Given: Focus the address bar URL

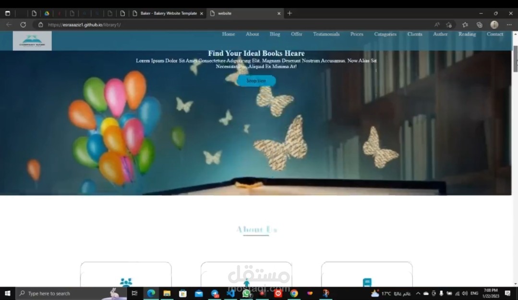Looking at the screenshot, I should [84, 25].
